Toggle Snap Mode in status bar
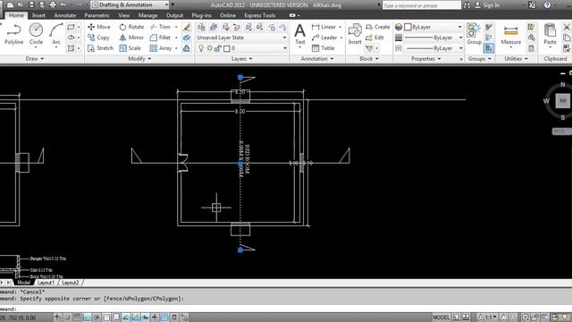Viewport: 572px width, 322px height. point(67,318)
